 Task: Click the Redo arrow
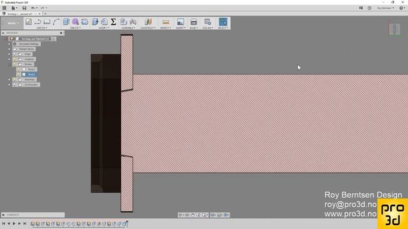(43, 8)
